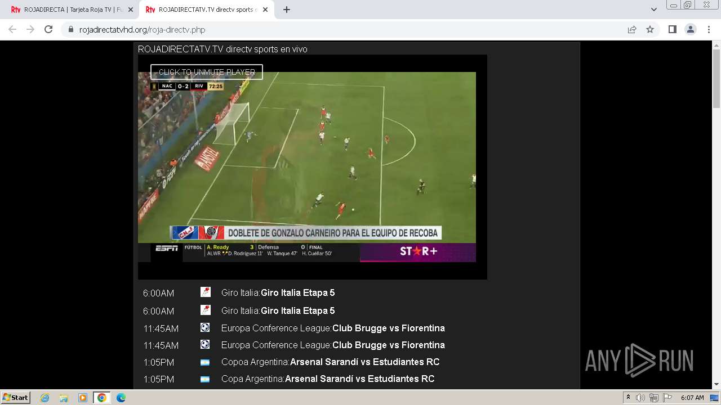Open the volume speaker tray icon
This screenshot has height=405, width=721.
[640, 398]
